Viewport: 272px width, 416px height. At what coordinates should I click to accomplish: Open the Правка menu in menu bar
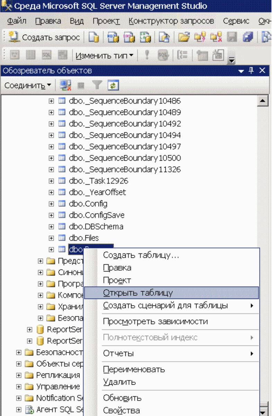48,21
